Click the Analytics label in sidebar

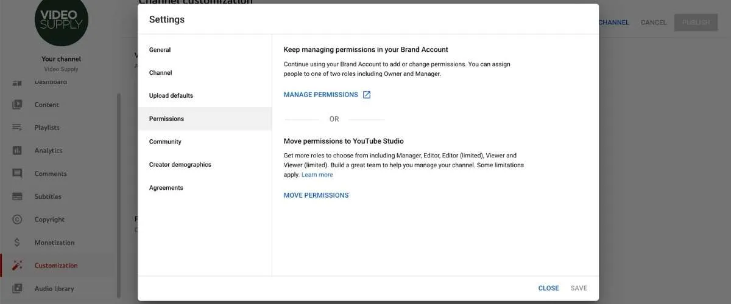click(49, 151)
